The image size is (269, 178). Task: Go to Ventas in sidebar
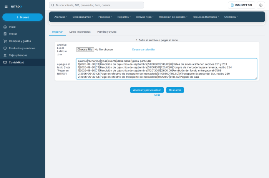coord(22,34)
